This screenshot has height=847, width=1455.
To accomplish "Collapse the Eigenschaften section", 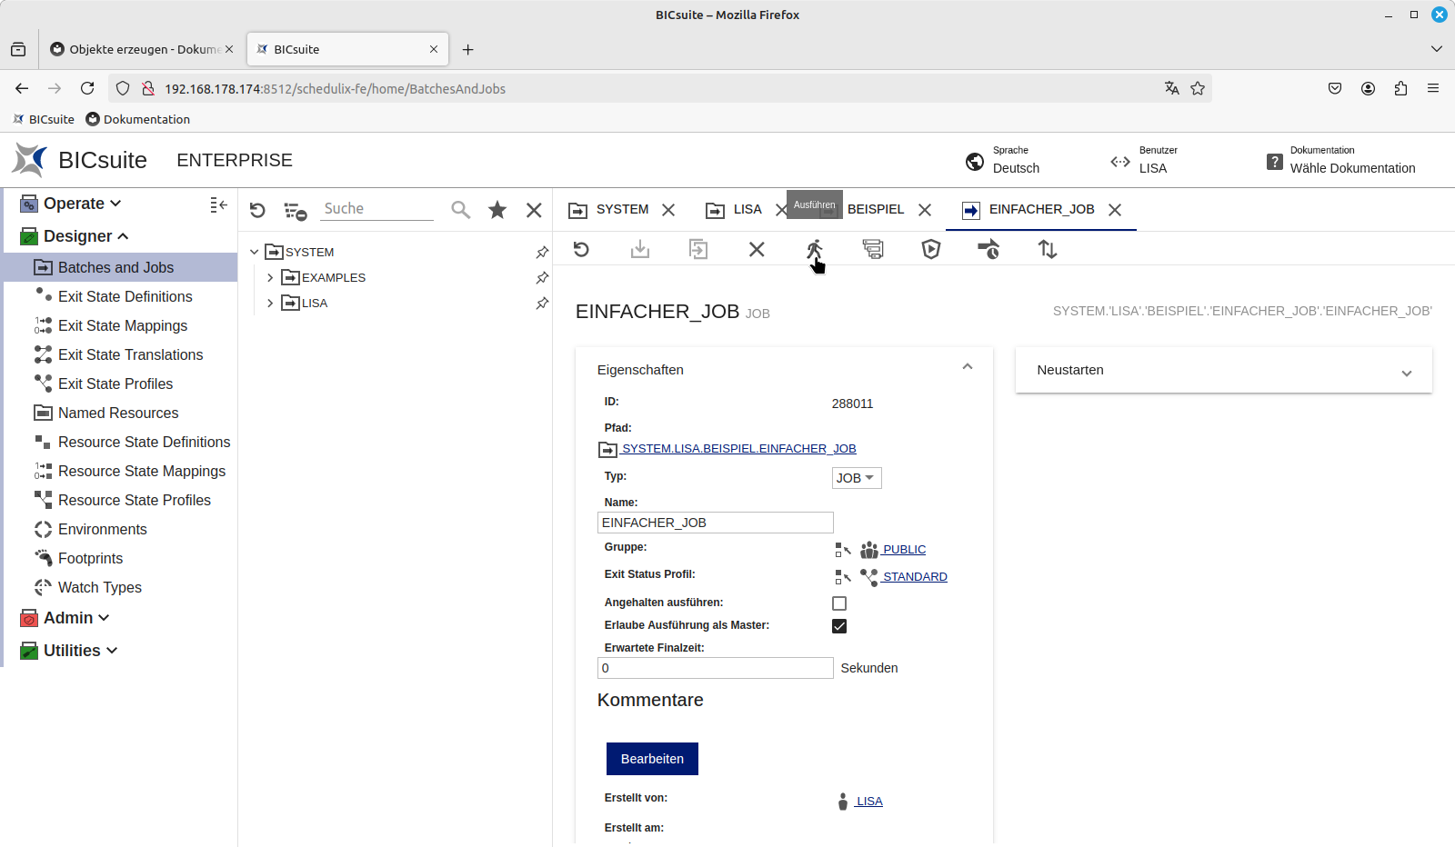I will click(x=968, y=367).
